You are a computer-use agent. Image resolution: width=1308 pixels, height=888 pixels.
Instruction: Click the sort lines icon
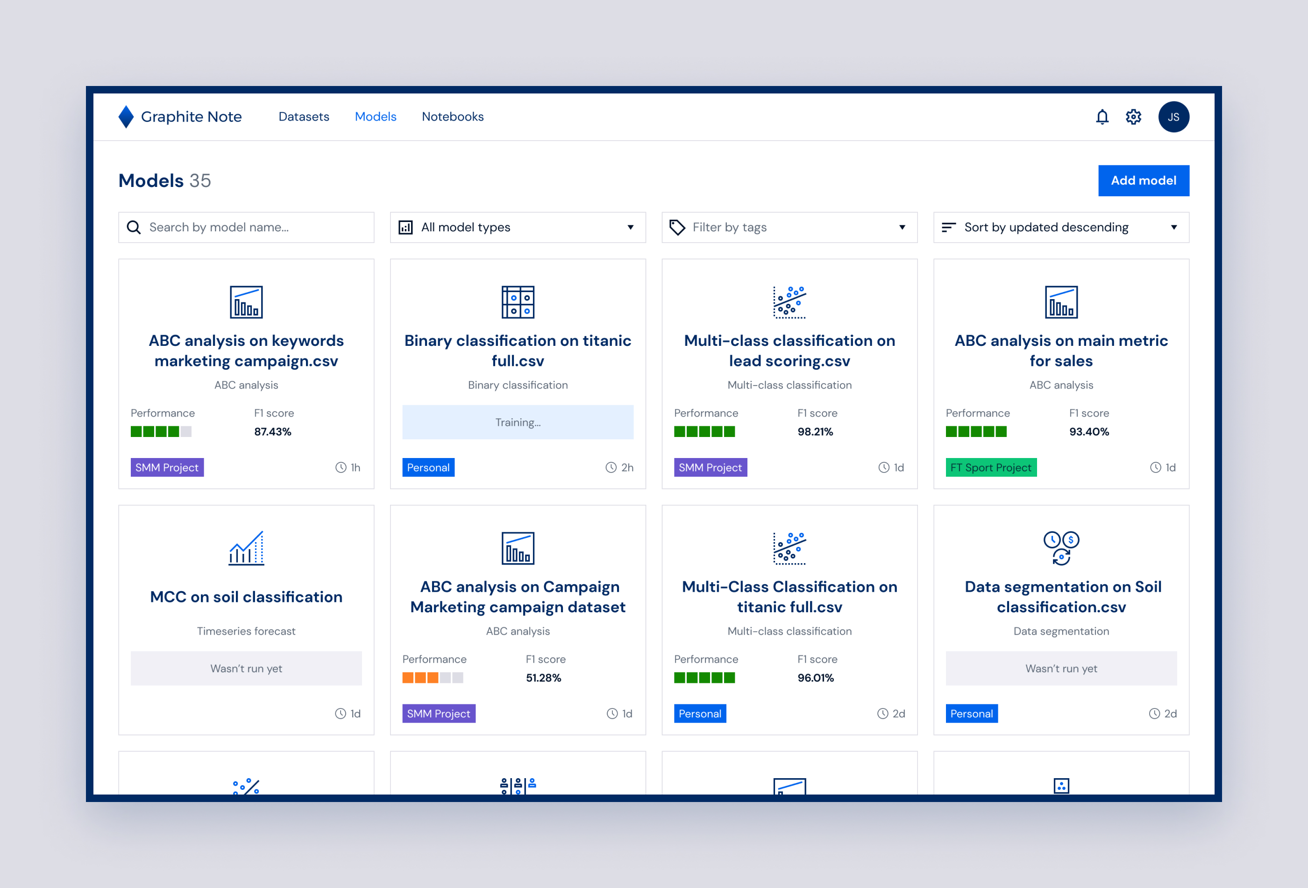(x=949, y=228)
